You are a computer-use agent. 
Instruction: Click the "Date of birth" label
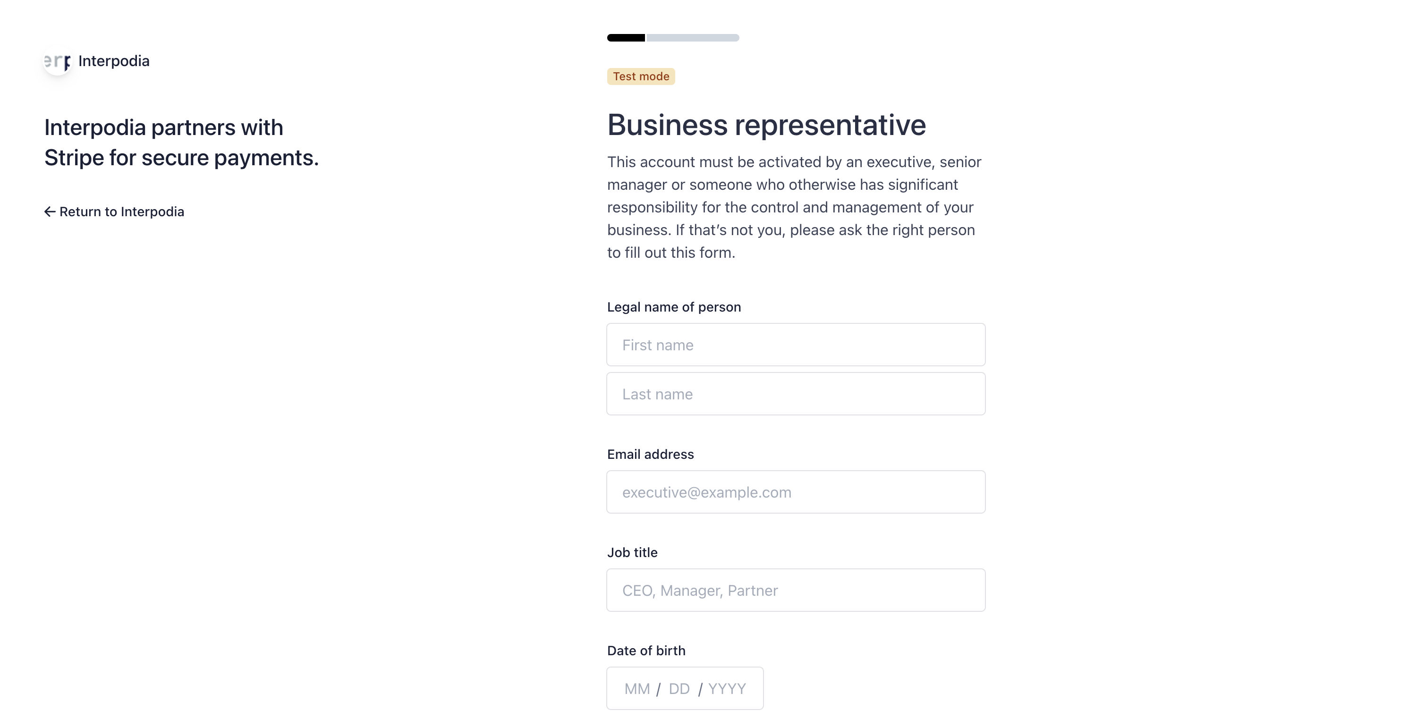[x=645, y=651]
